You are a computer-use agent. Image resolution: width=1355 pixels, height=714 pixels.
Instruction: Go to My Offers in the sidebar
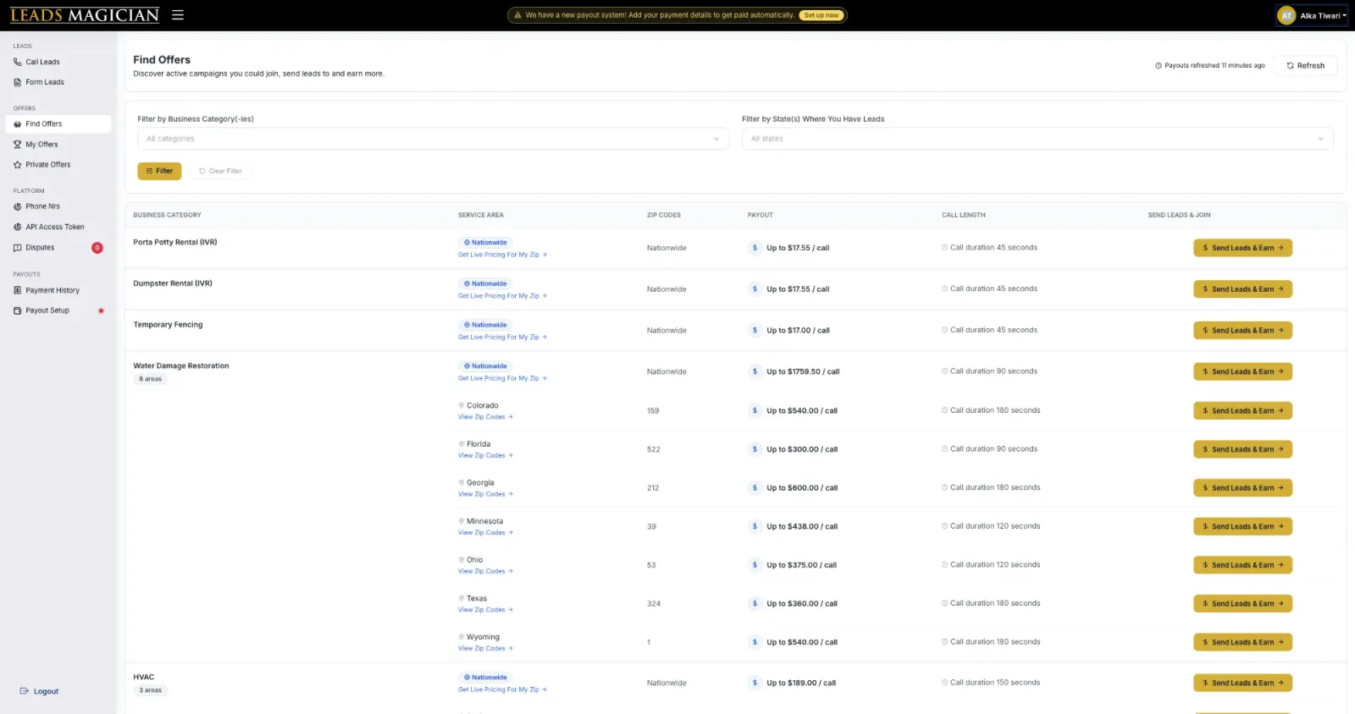point(41,145)
